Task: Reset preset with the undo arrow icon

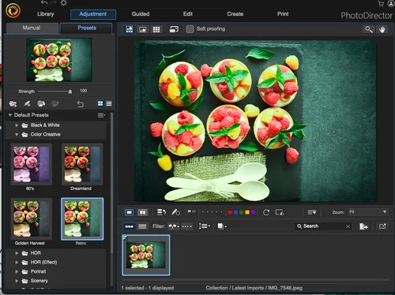Action: coord(81,104)
